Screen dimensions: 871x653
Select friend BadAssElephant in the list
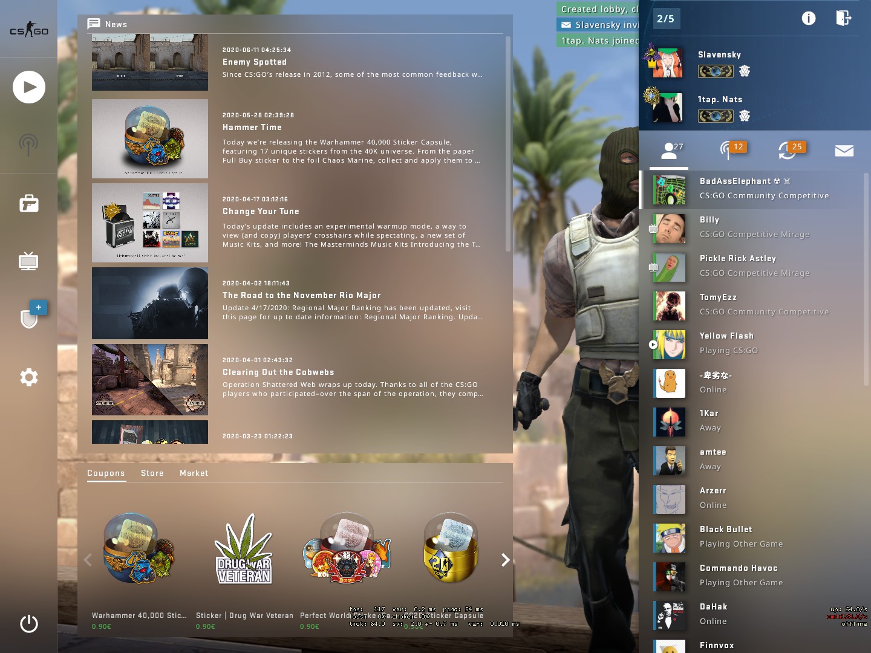pyautogui.click(x=751, y=190)
